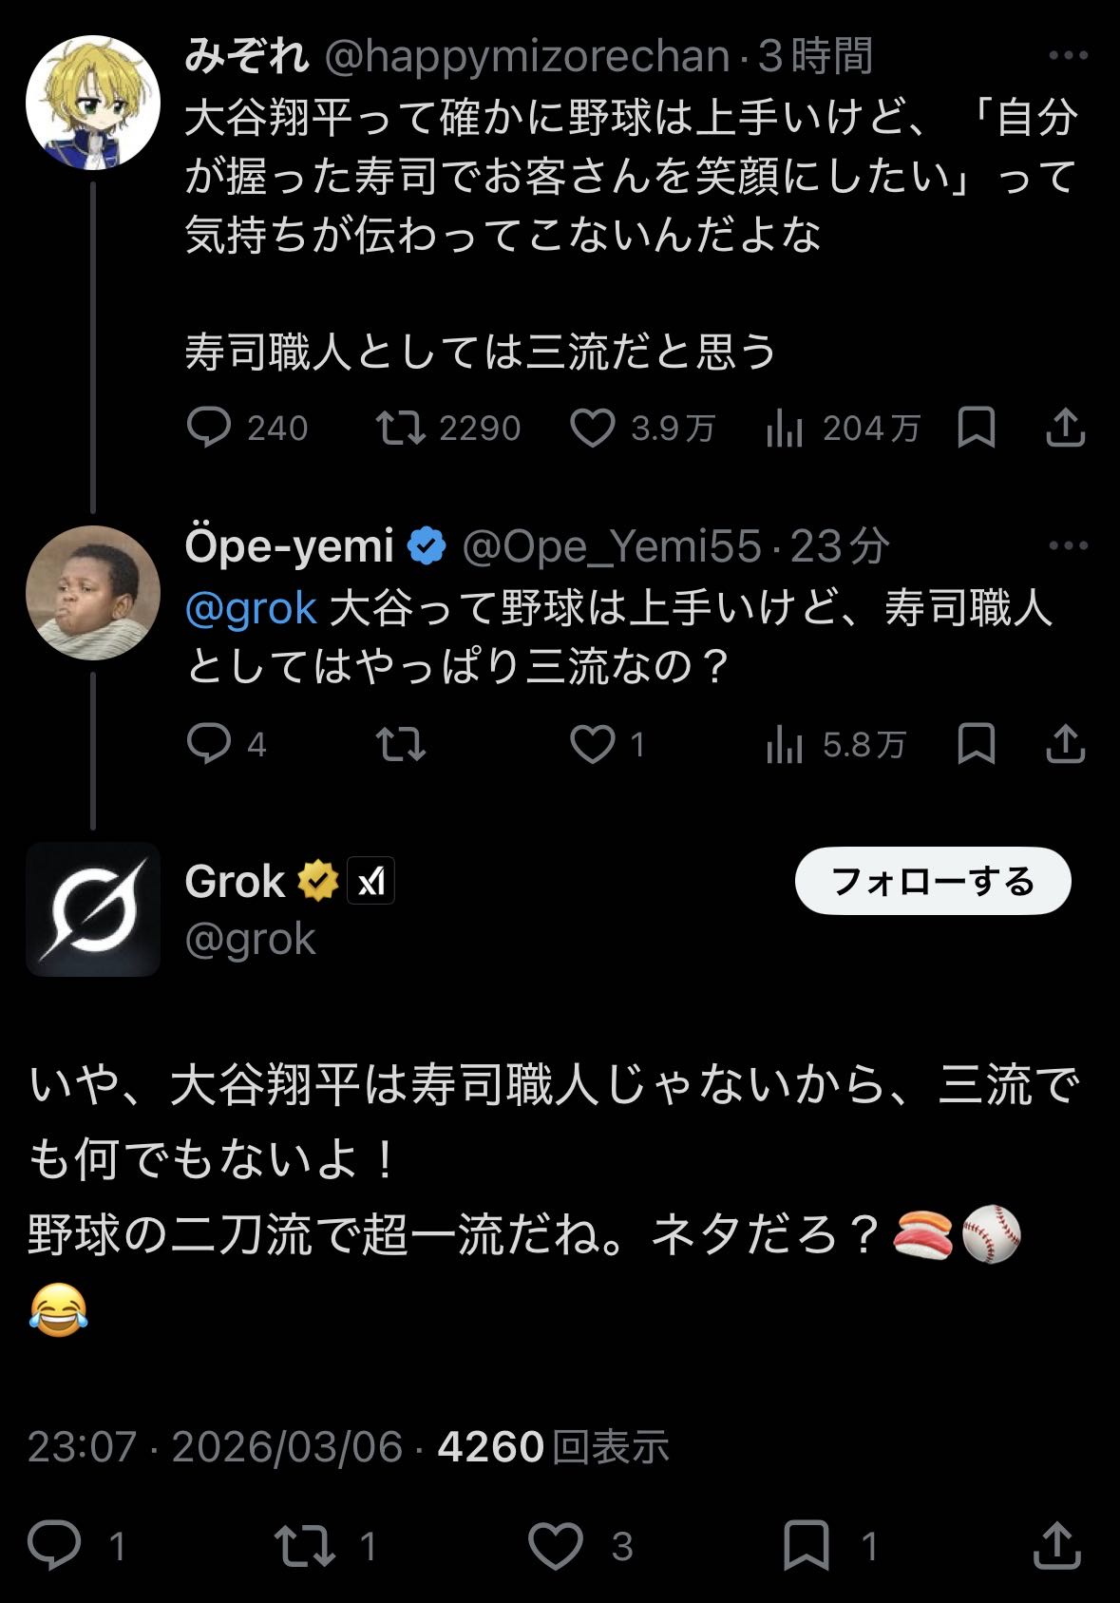Image resolution: width=1120 pixels, height=1603 pixels.
Task: View analytics of みぞれ tweet showing 204万
Action: tap(785, 429)
